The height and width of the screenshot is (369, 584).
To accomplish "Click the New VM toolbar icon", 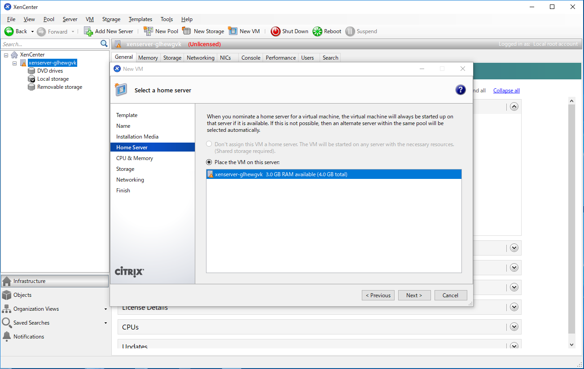I will pyautogui.click(x=233, y=31).
